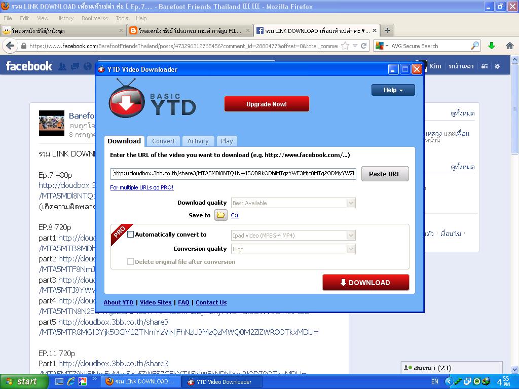Open the Video Sites link
This screenshot has width=519, height=389.
[156, 302]
